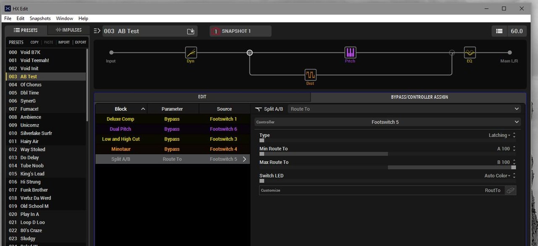Select the Pitch block icon in signal path
538x246 pixels.
(350, 52)
